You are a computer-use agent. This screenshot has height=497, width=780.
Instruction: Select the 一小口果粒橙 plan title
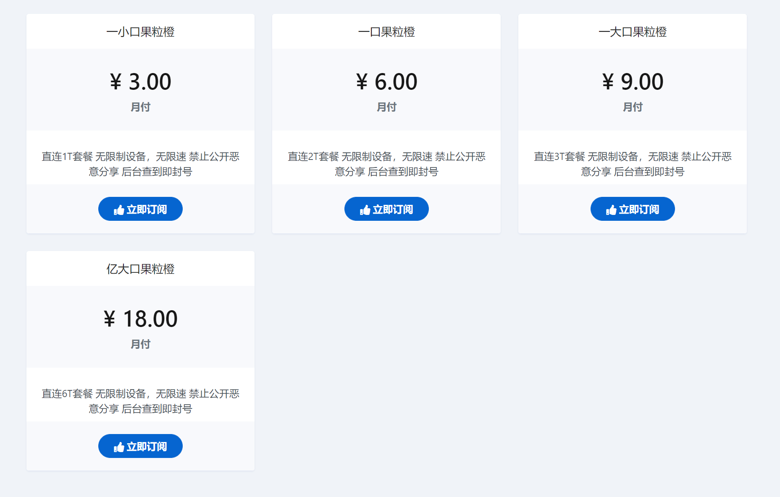(x=140, y=32)
